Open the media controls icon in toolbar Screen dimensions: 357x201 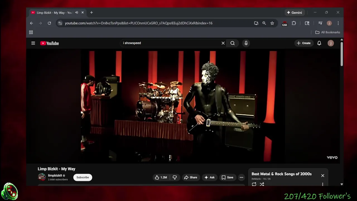point(320,23)
